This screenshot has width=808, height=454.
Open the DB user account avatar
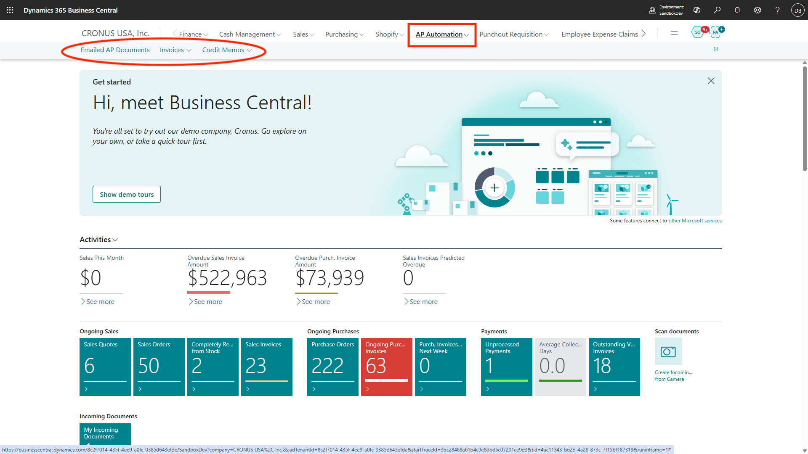tap(797, 10)
